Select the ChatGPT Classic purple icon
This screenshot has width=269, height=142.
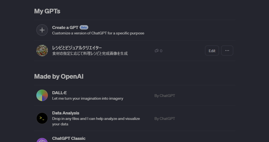click(x=42, y=140)
